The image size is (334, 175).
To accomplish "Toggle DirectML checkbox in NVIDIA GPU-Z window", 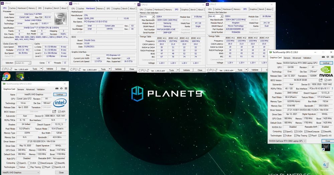I will point(322,131).
